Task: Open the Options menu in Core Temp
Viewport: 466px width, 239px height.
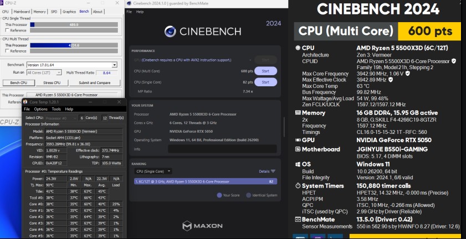Action: 40,109
